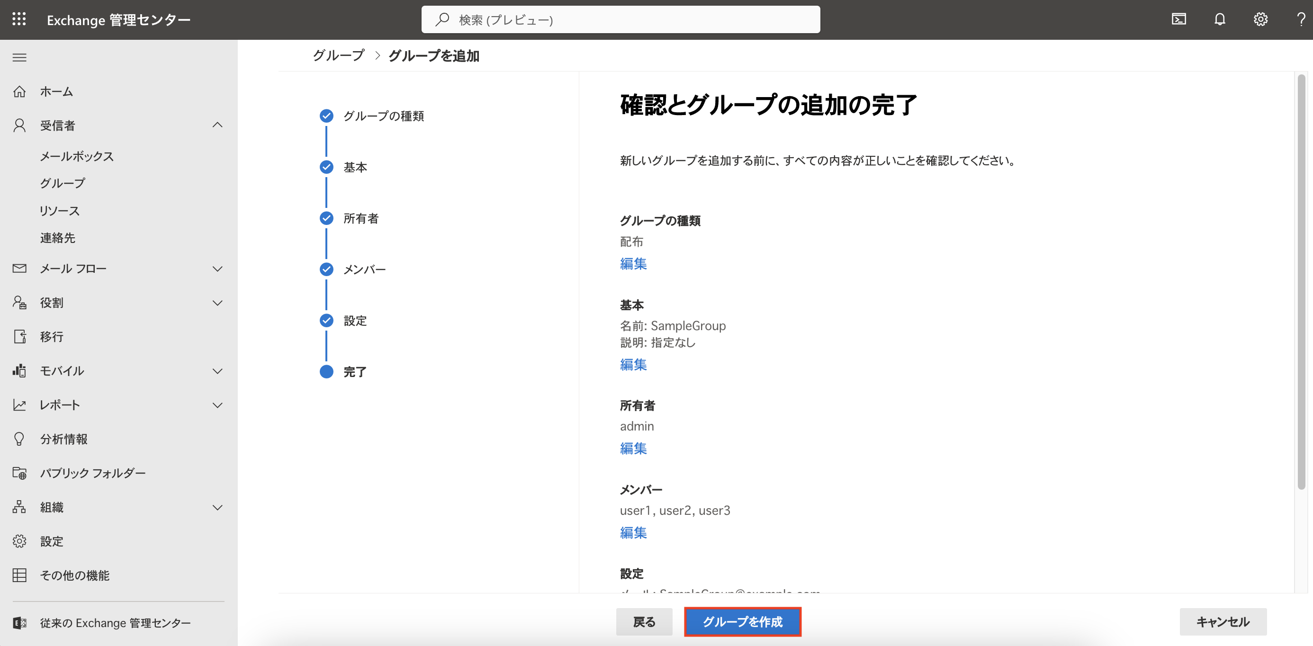Open 従来の Exchange 管理センター link
1313x646 pixels.
(115, 623)
